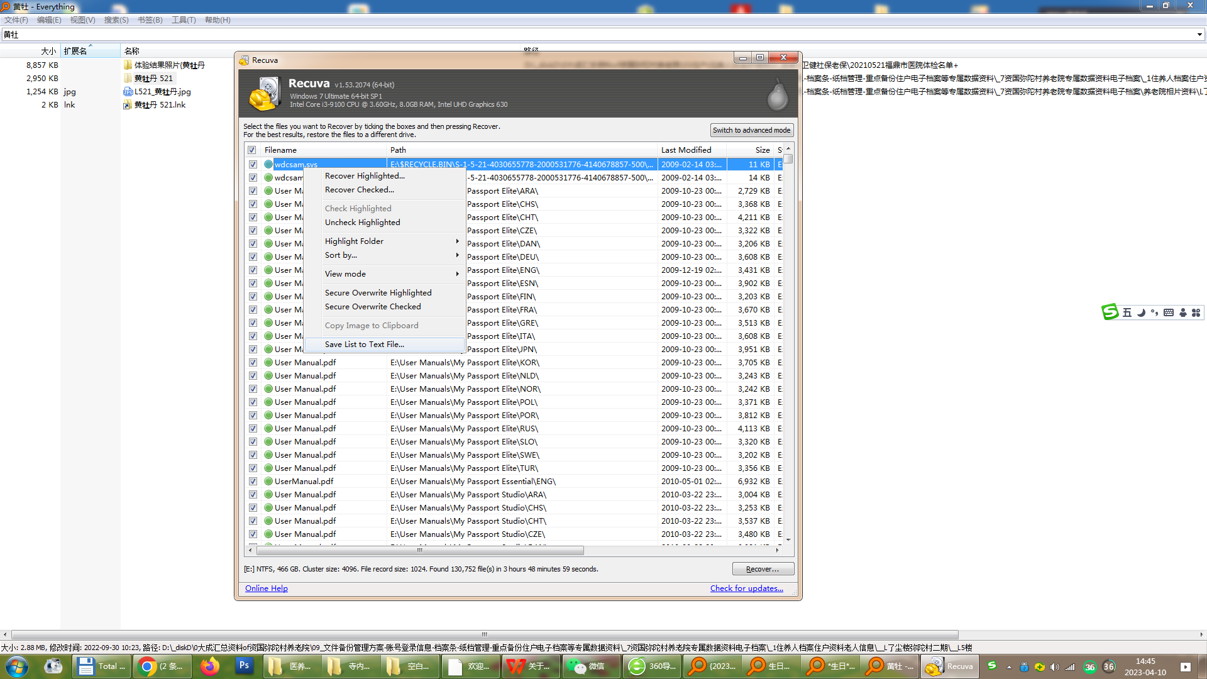
Task: Uncheck User Manual.pdf KOR row checkbox
Action: (253, 363)
